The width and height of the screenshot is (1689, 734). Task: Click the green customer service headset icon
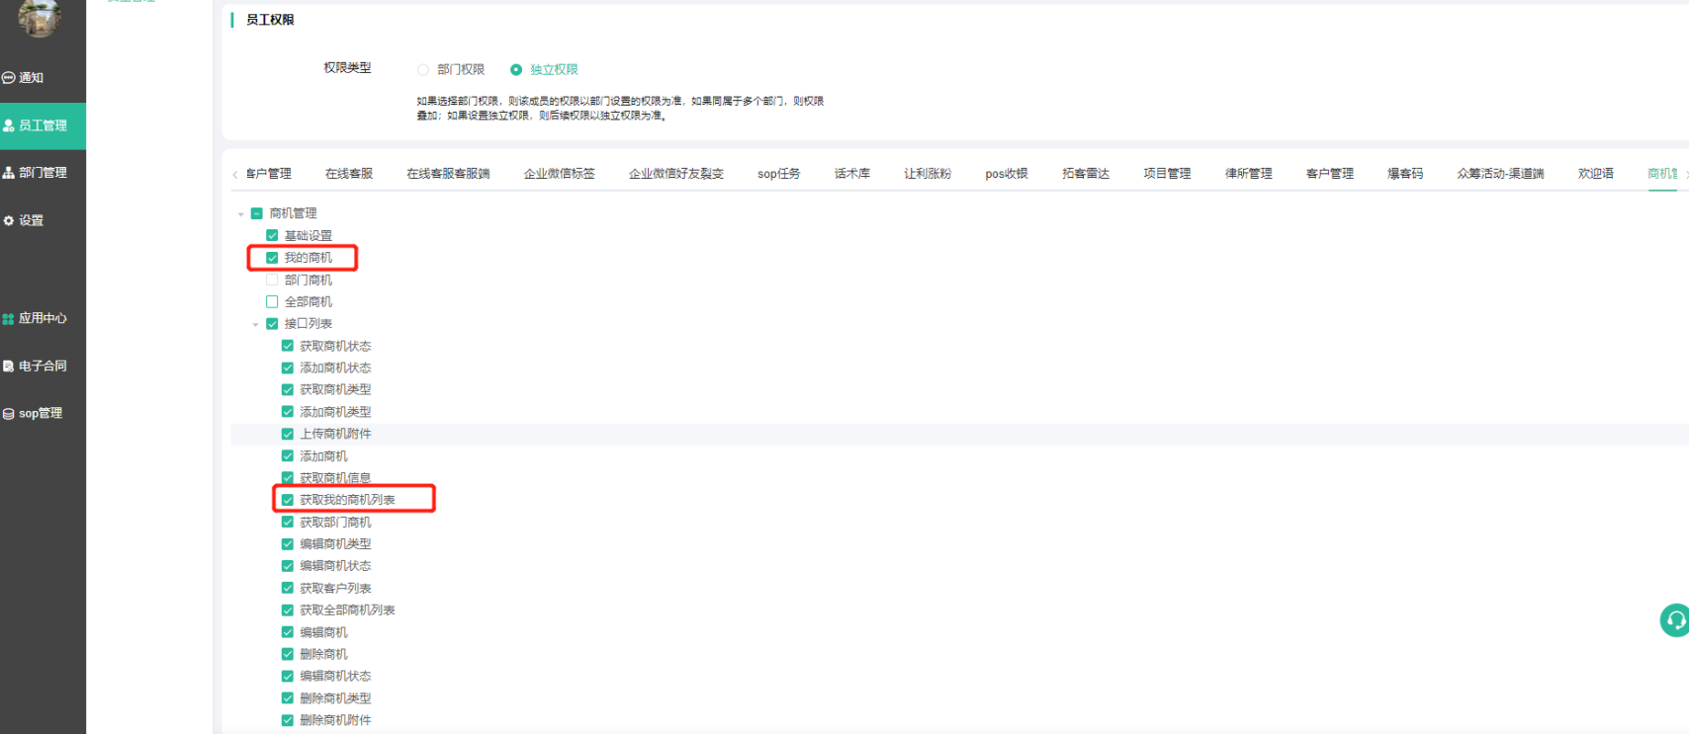point(1674,620)
